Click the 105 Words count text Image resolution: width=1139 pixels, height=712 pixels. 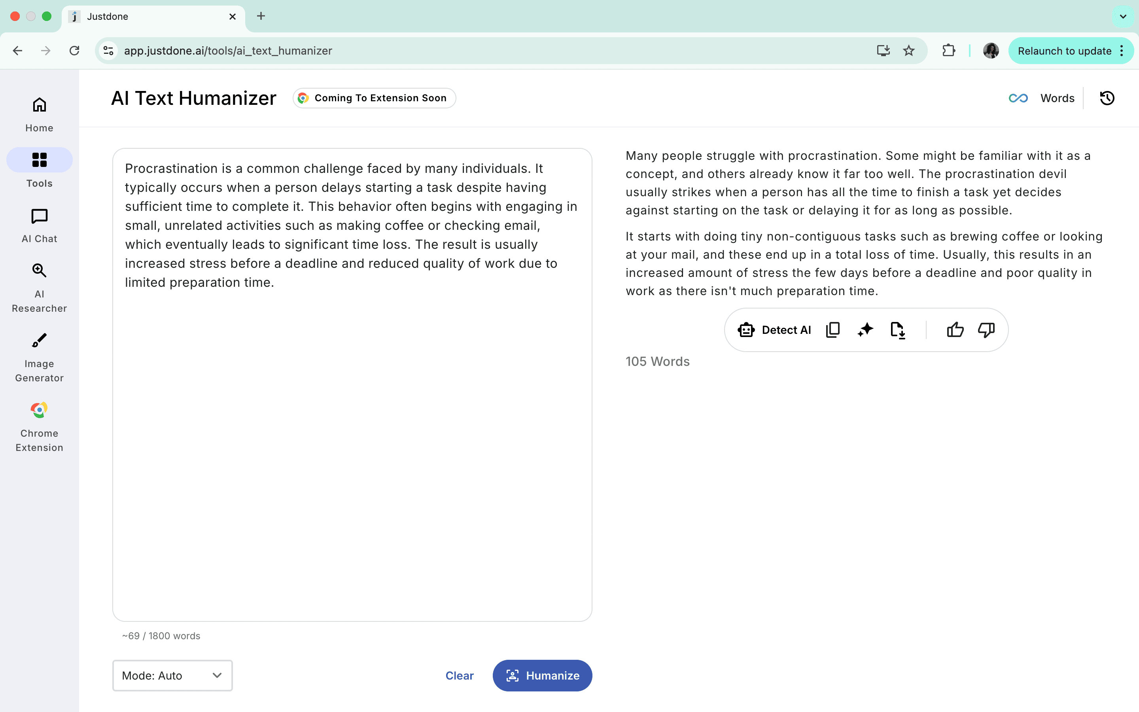click(x=658, y=362)
